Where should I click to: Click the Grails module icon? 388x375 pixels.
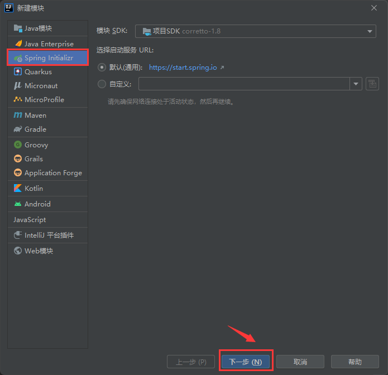pos(18,159)
